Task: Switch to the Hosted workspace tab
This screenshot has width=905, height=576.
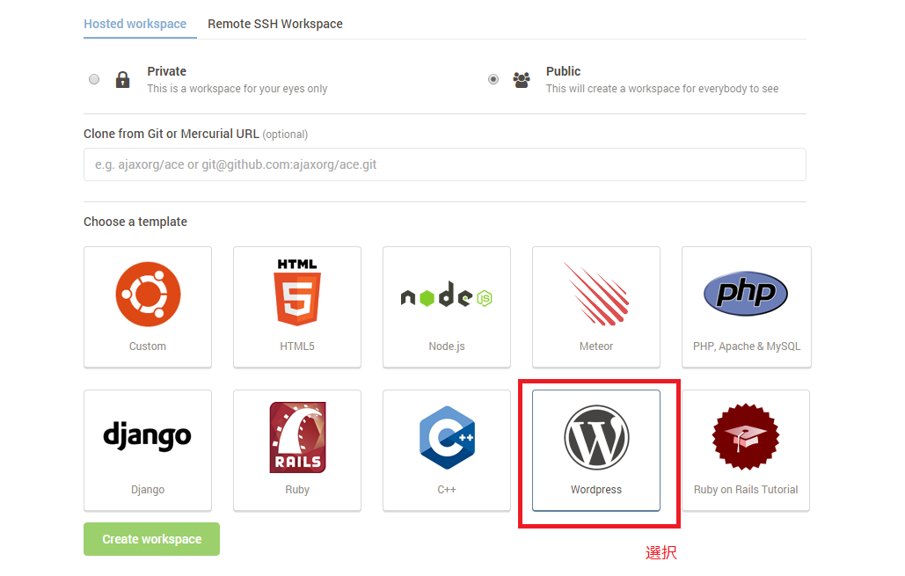Action: coord(135,24)
